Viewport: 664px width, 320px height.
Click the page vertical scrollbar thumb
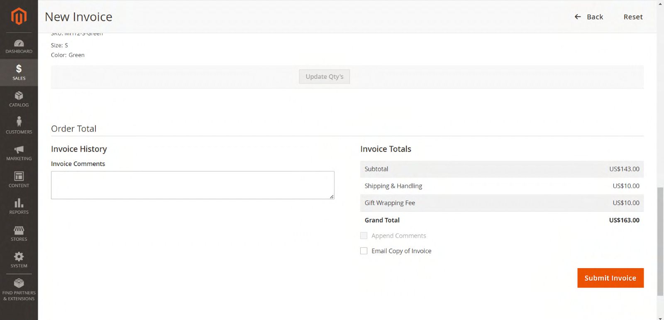click(660, 241)
